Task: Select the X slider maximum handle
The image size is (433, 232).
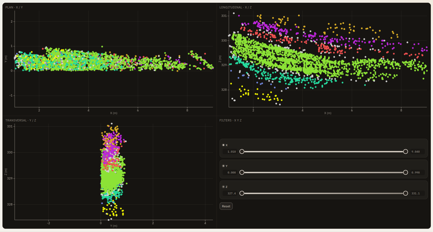Action: [406, 152]
